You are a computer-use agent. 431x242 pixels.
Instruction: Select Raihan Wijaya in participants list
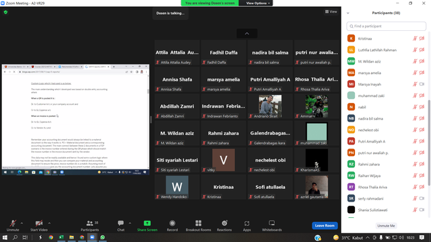(x=386, y=175)
